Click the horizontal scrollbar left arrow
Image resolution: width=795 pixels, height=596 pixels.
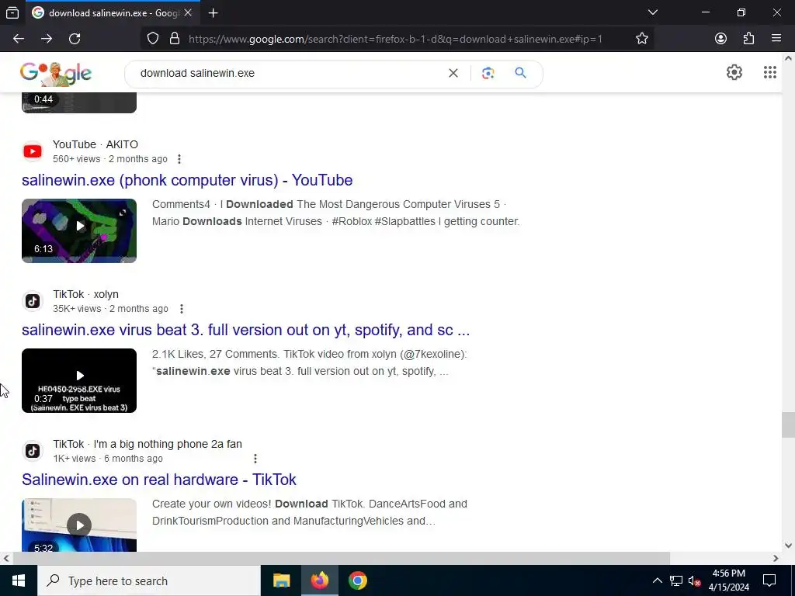(5, 559)
